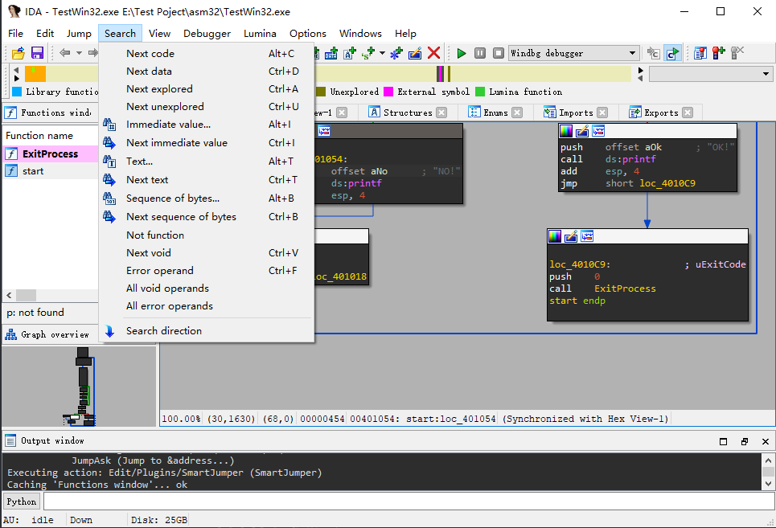Click the Jump back arrow in toolbar
The width and height of the screenshot is (776, 528).
coord(64,53)
